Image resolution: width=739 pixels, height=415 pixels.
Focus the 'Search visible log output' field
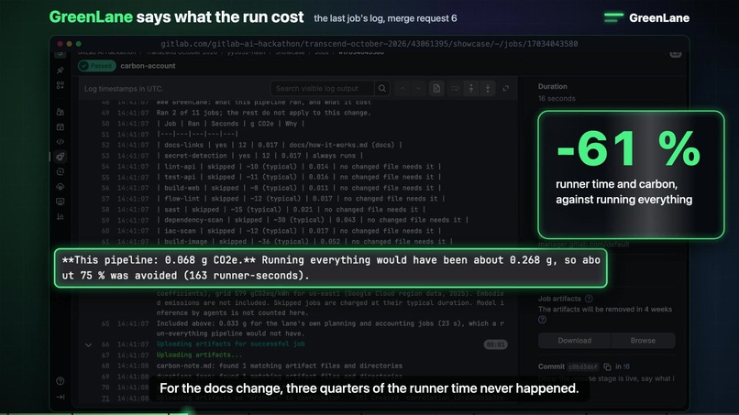(323, 89)
